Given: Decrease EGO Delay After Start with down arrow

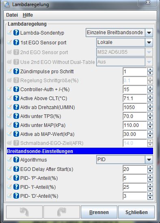Looking at the screenshot, I should (x=150, y=171).
